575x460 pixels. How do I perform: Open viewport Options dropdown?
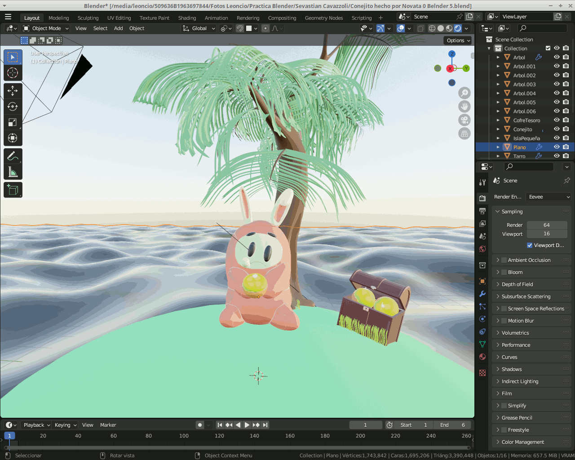(458, 40)
